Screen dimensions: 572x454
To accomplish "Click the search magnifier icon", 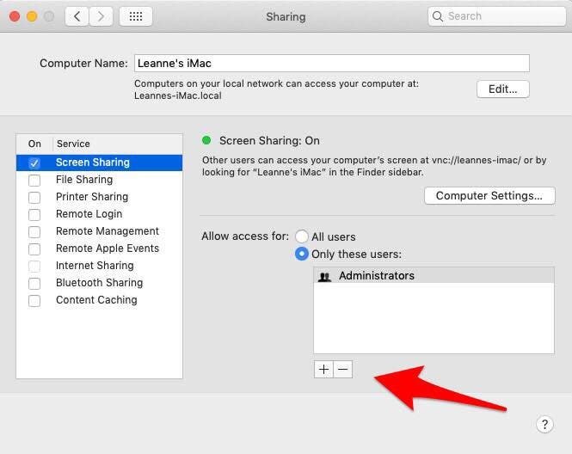I will [439, 16].
